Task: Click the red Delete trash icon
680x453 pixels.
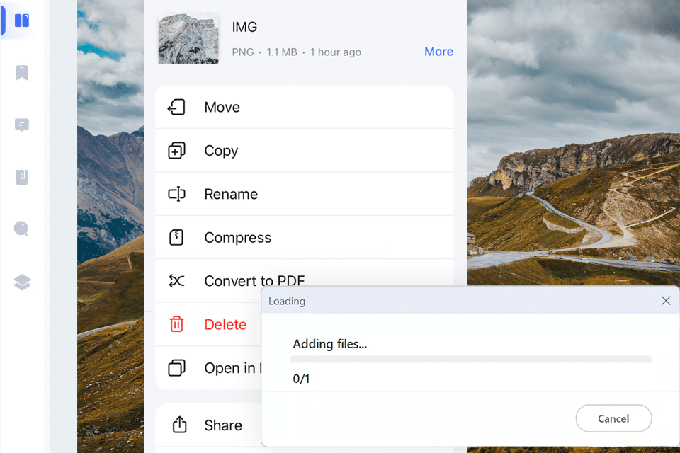Action: [176, 324]
